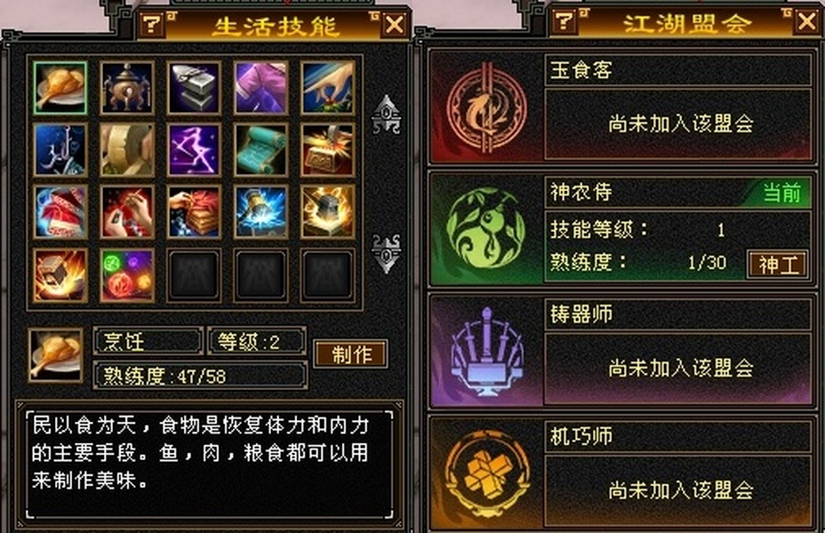Image resolution: width=825 pixels, height=533 pixels.
Task: Select the teal scroll skill icon
Action: point(260,150)
